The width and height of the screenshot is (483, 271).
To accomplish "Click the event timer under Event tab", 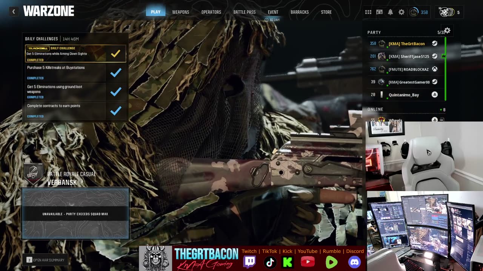I will click(x=272, y=20).
